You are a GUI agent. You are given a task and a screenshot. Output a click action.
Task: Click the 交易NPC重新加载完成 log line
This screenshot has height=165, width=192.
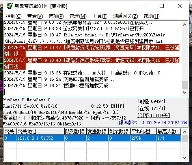[x=59, y=79]
